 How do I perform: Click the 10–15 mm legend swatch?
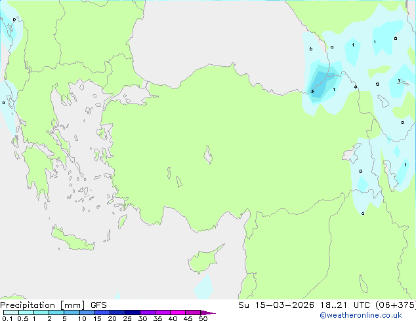tap(87, 312)
